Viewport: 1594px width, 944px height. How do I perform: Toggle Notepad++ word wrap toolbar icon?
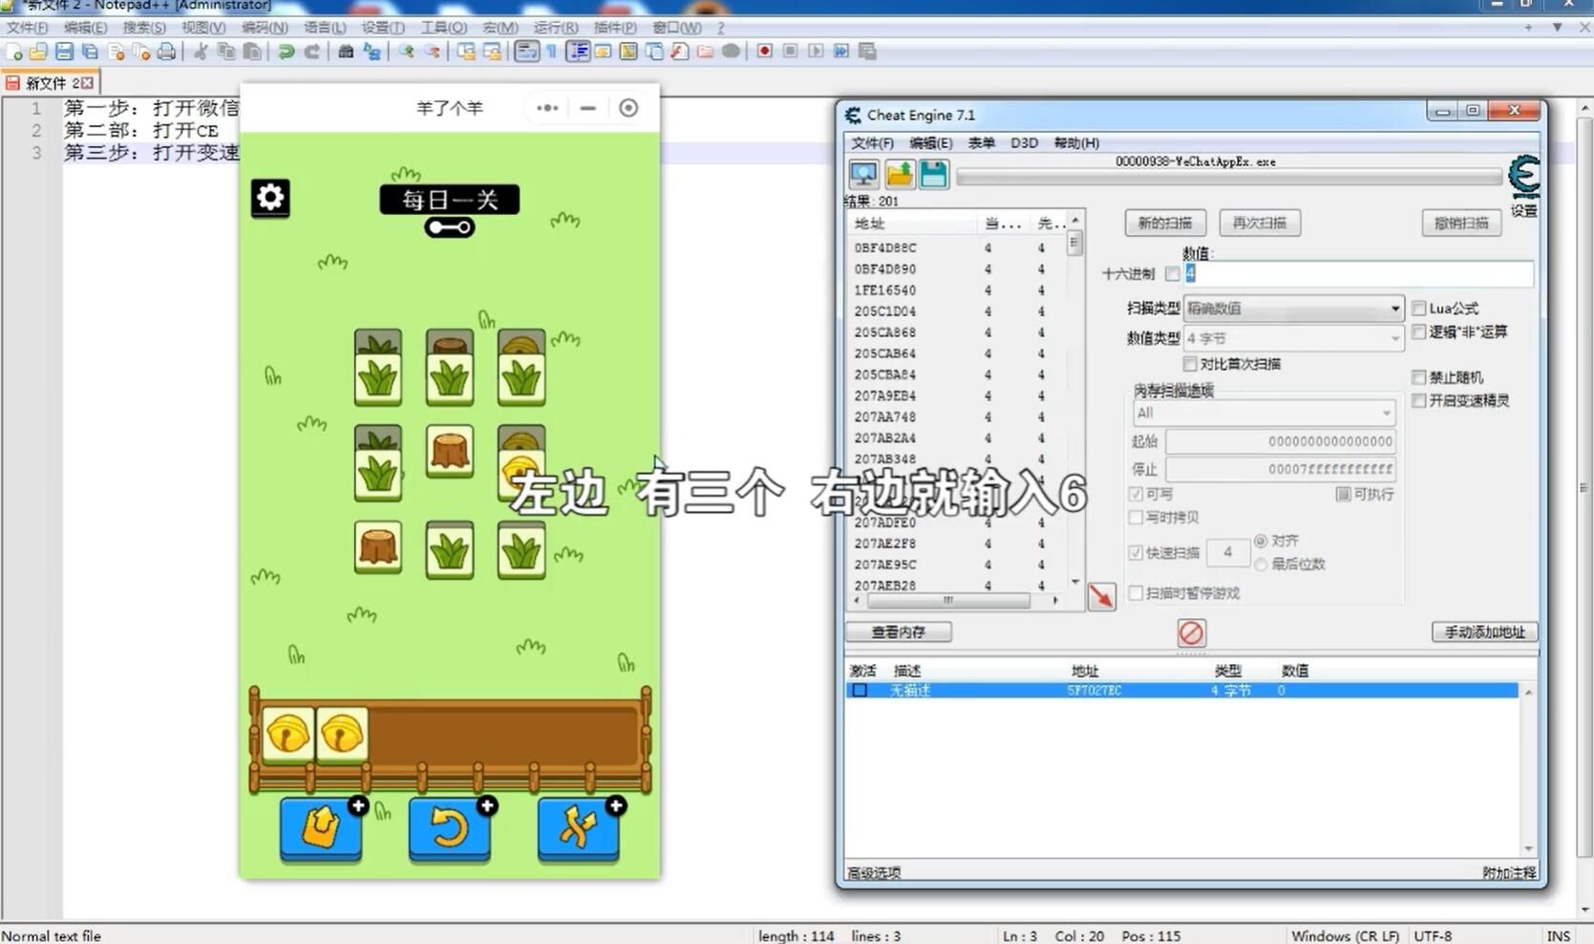[526, 52]
